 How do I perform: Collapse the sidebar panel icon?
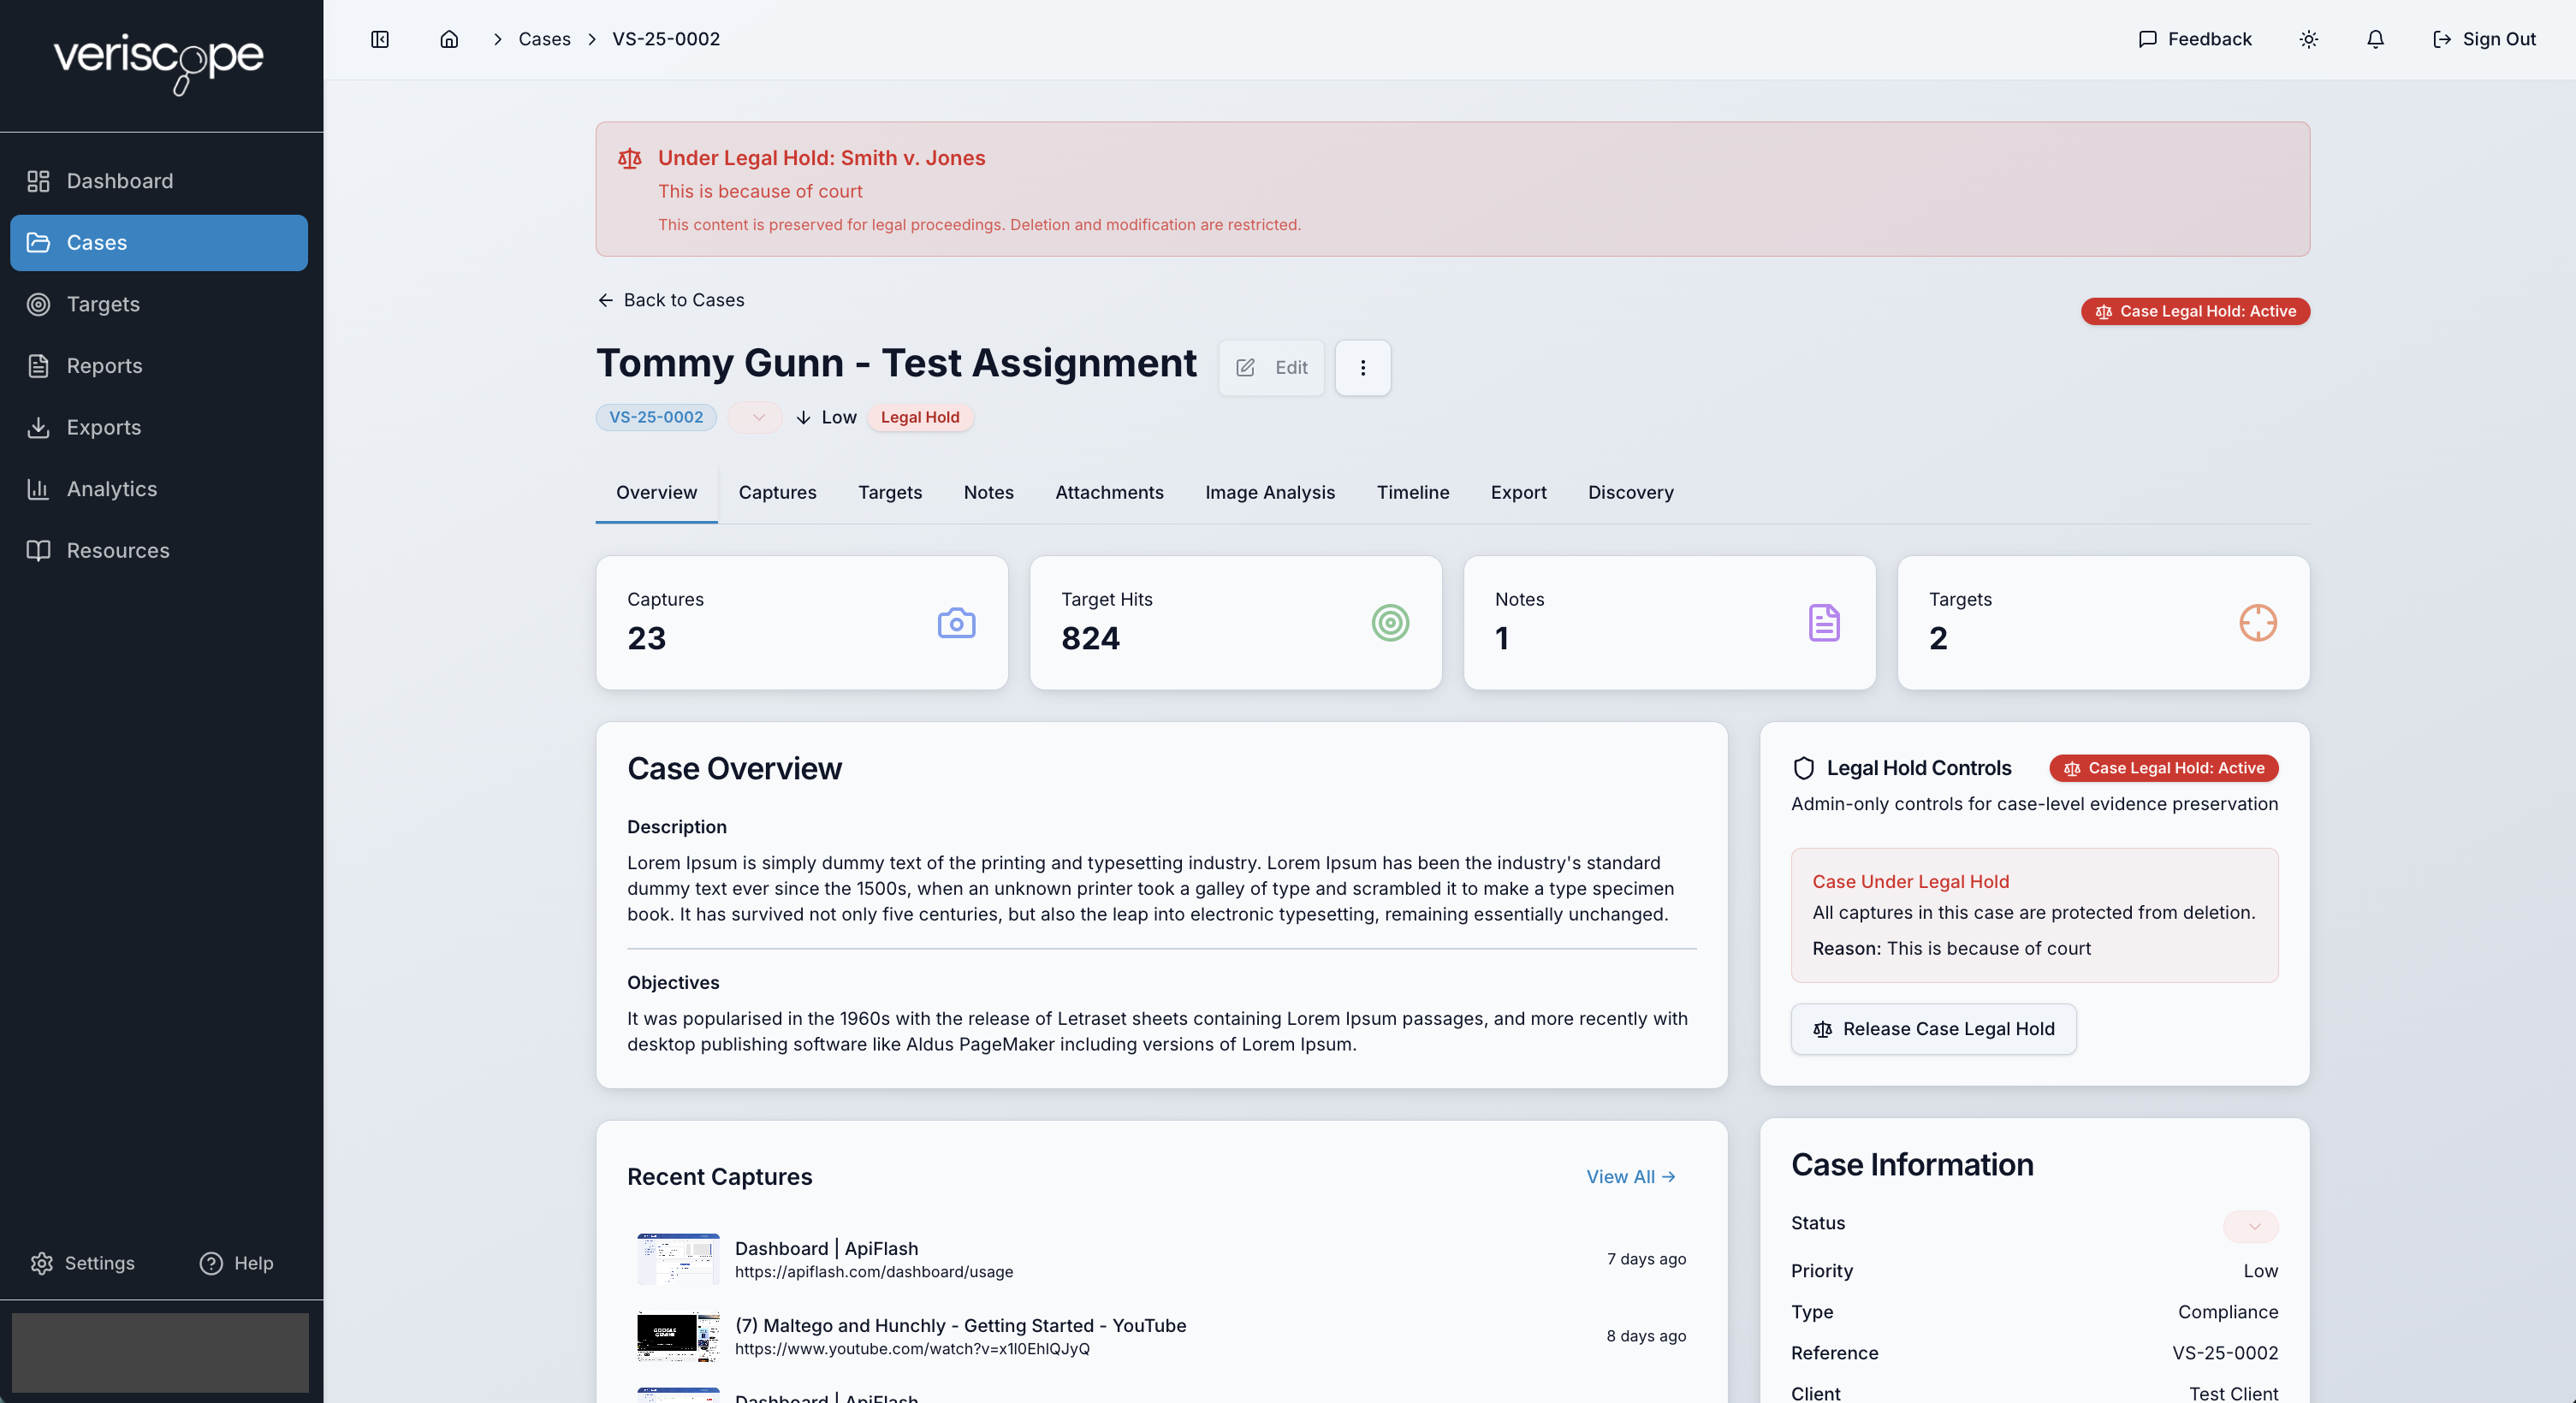coord(380,39)
